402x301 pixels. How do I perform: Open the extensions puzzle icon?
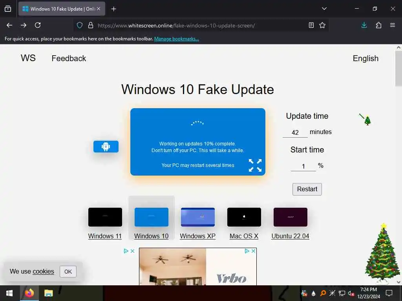pyautogui.click(x=378, y=25)
